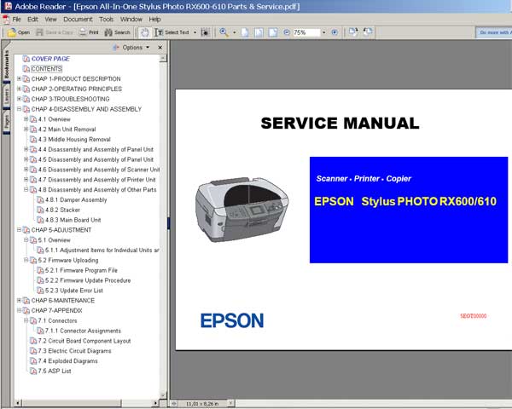Image resolution: width=512 pixels, height=409 pixels.
Task: Expand CHAP 3-TROUBLESHOOTING node
Action: (19, 99)
